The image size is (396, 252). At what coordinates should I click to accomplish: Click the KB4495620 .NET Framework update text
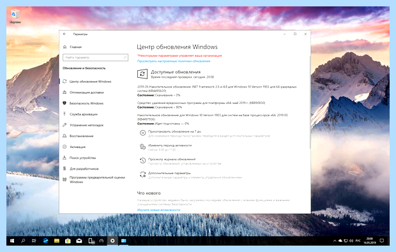pyautogui.click(x=217, y=89)
